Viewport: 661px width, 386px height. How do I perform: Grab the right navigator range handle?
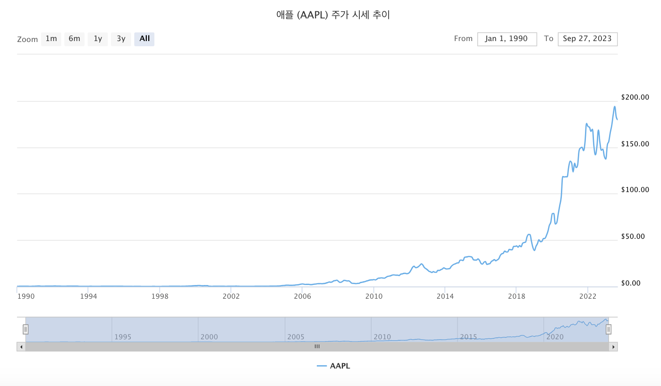[609, 329]
